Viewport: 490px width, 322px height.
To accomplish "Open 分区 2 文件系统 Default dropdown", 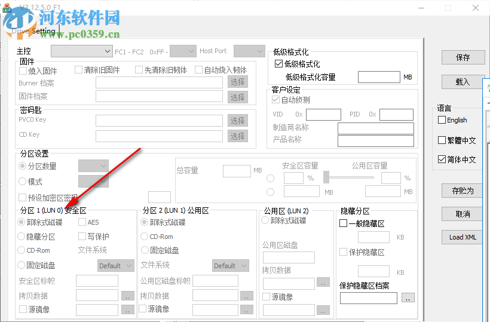I will tap(230, 265).
